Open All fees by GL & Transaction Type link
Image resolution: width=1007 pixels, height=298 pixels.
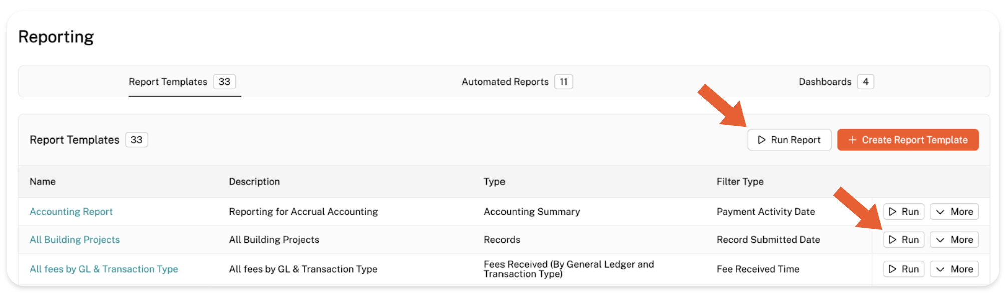tap(104, 269)
